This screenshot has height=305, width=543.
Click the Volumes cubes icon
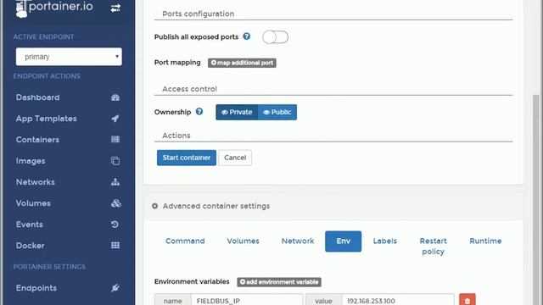click(116, 203)
